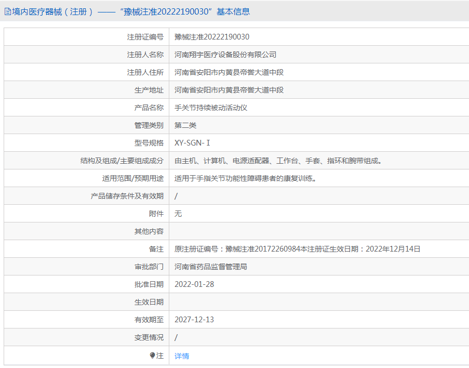Image resolution: width=469 pixels, height=368 pixels.
Task: Select the value 无 in 附件 row
Action: (x=178, y=214)
